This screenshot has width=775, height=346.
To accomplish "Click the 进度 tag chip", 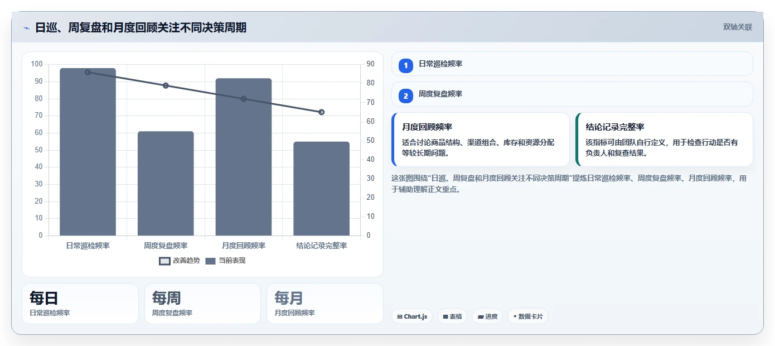I will pos(487,316).
